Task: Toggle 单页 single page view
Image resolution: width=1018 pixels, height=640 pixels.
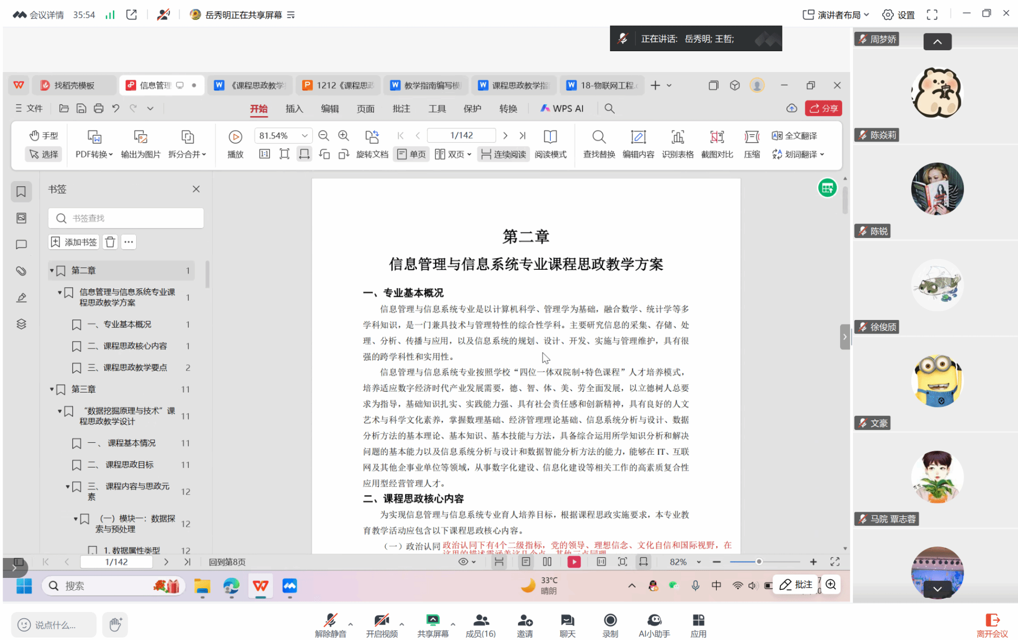Action: pos(412,155)
